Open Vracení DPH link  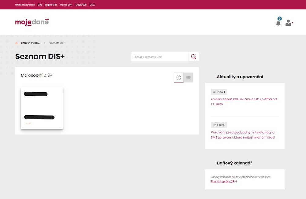tap(66, 5)
